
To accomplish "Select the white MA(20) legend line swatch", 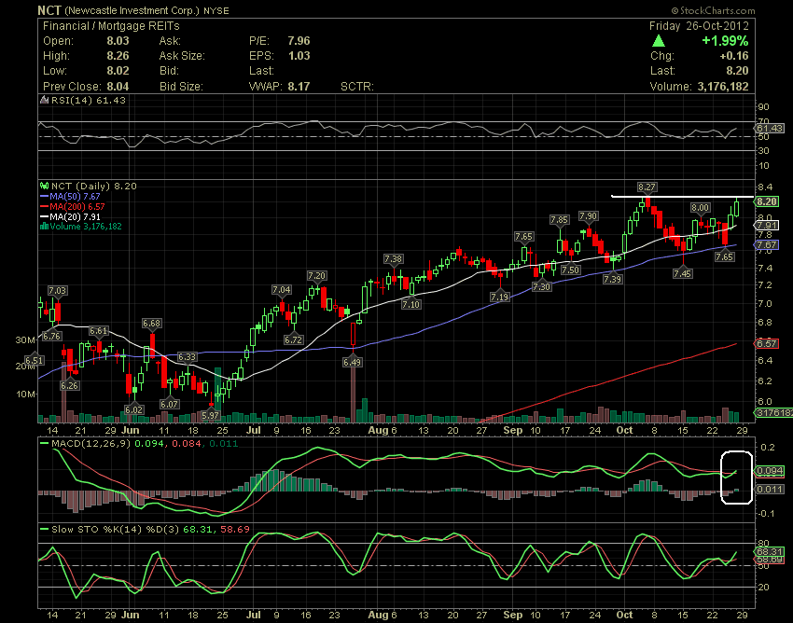I will click(44, 216).
